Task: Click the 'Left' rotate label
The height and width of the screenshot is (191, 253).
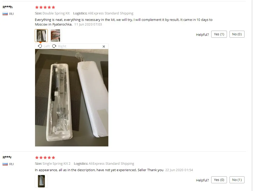Action: 47,46
